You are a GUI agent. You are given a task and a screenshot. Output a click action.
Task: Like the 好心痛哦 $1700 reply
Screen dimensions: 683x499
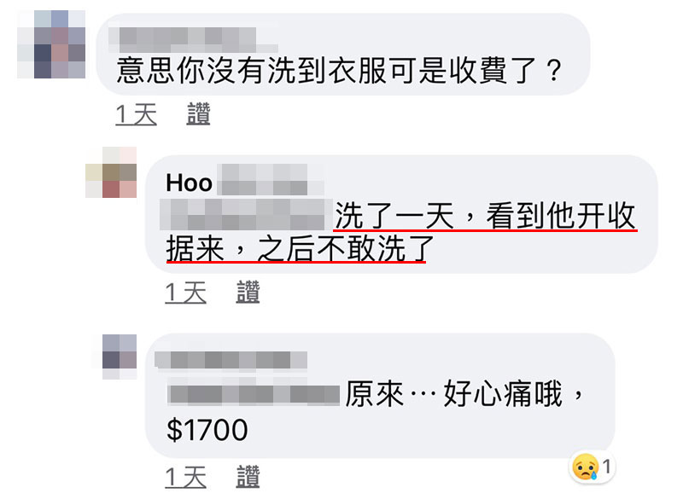(248, 476)
